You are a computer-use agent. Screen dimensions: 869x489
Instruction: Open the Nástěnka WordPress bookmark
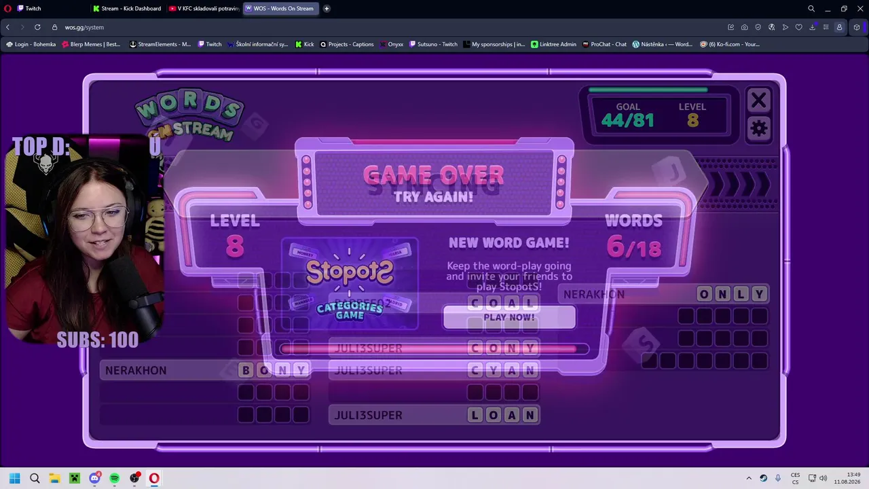point(663,44)
